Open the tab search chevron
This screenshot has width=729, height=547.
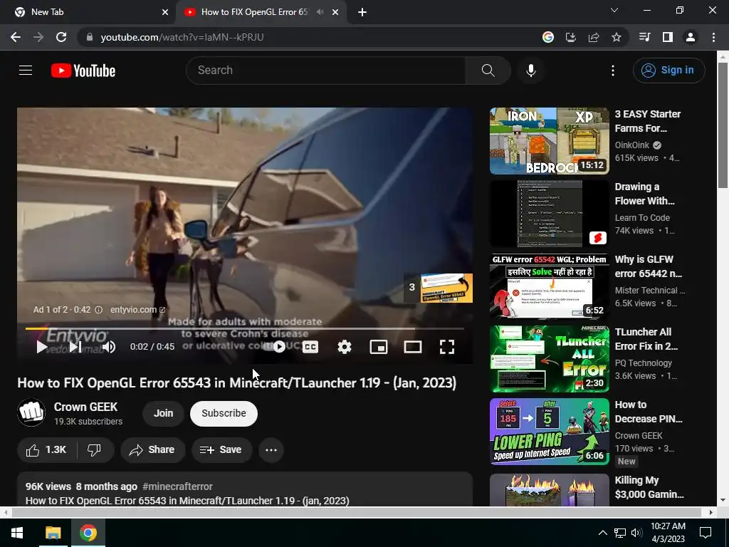coord(614,10)
